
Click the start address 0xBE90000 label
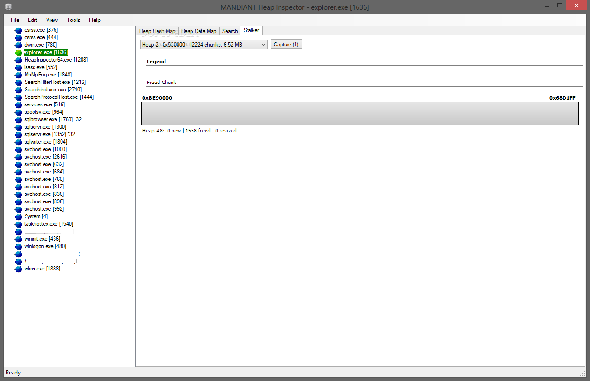point(157,98)
